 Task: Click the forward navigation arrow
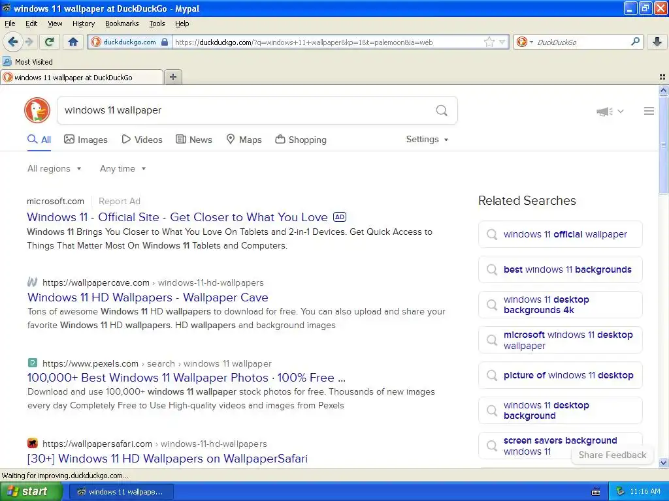pyautogui.click(x=29, y=42)
